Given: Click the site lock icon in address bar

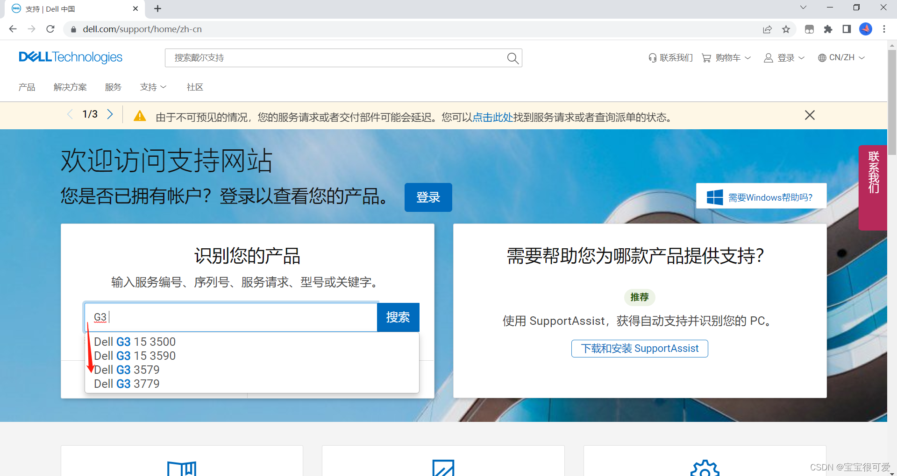Looking at the screenshot, I should pos(73,29).
